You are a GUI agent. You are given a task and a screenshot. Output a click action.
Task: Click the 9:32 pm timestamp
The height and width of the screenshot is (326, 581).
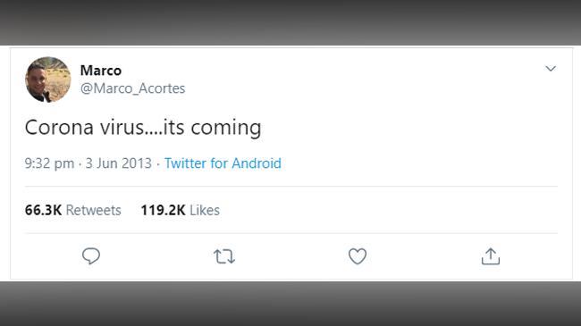(49, 163)
